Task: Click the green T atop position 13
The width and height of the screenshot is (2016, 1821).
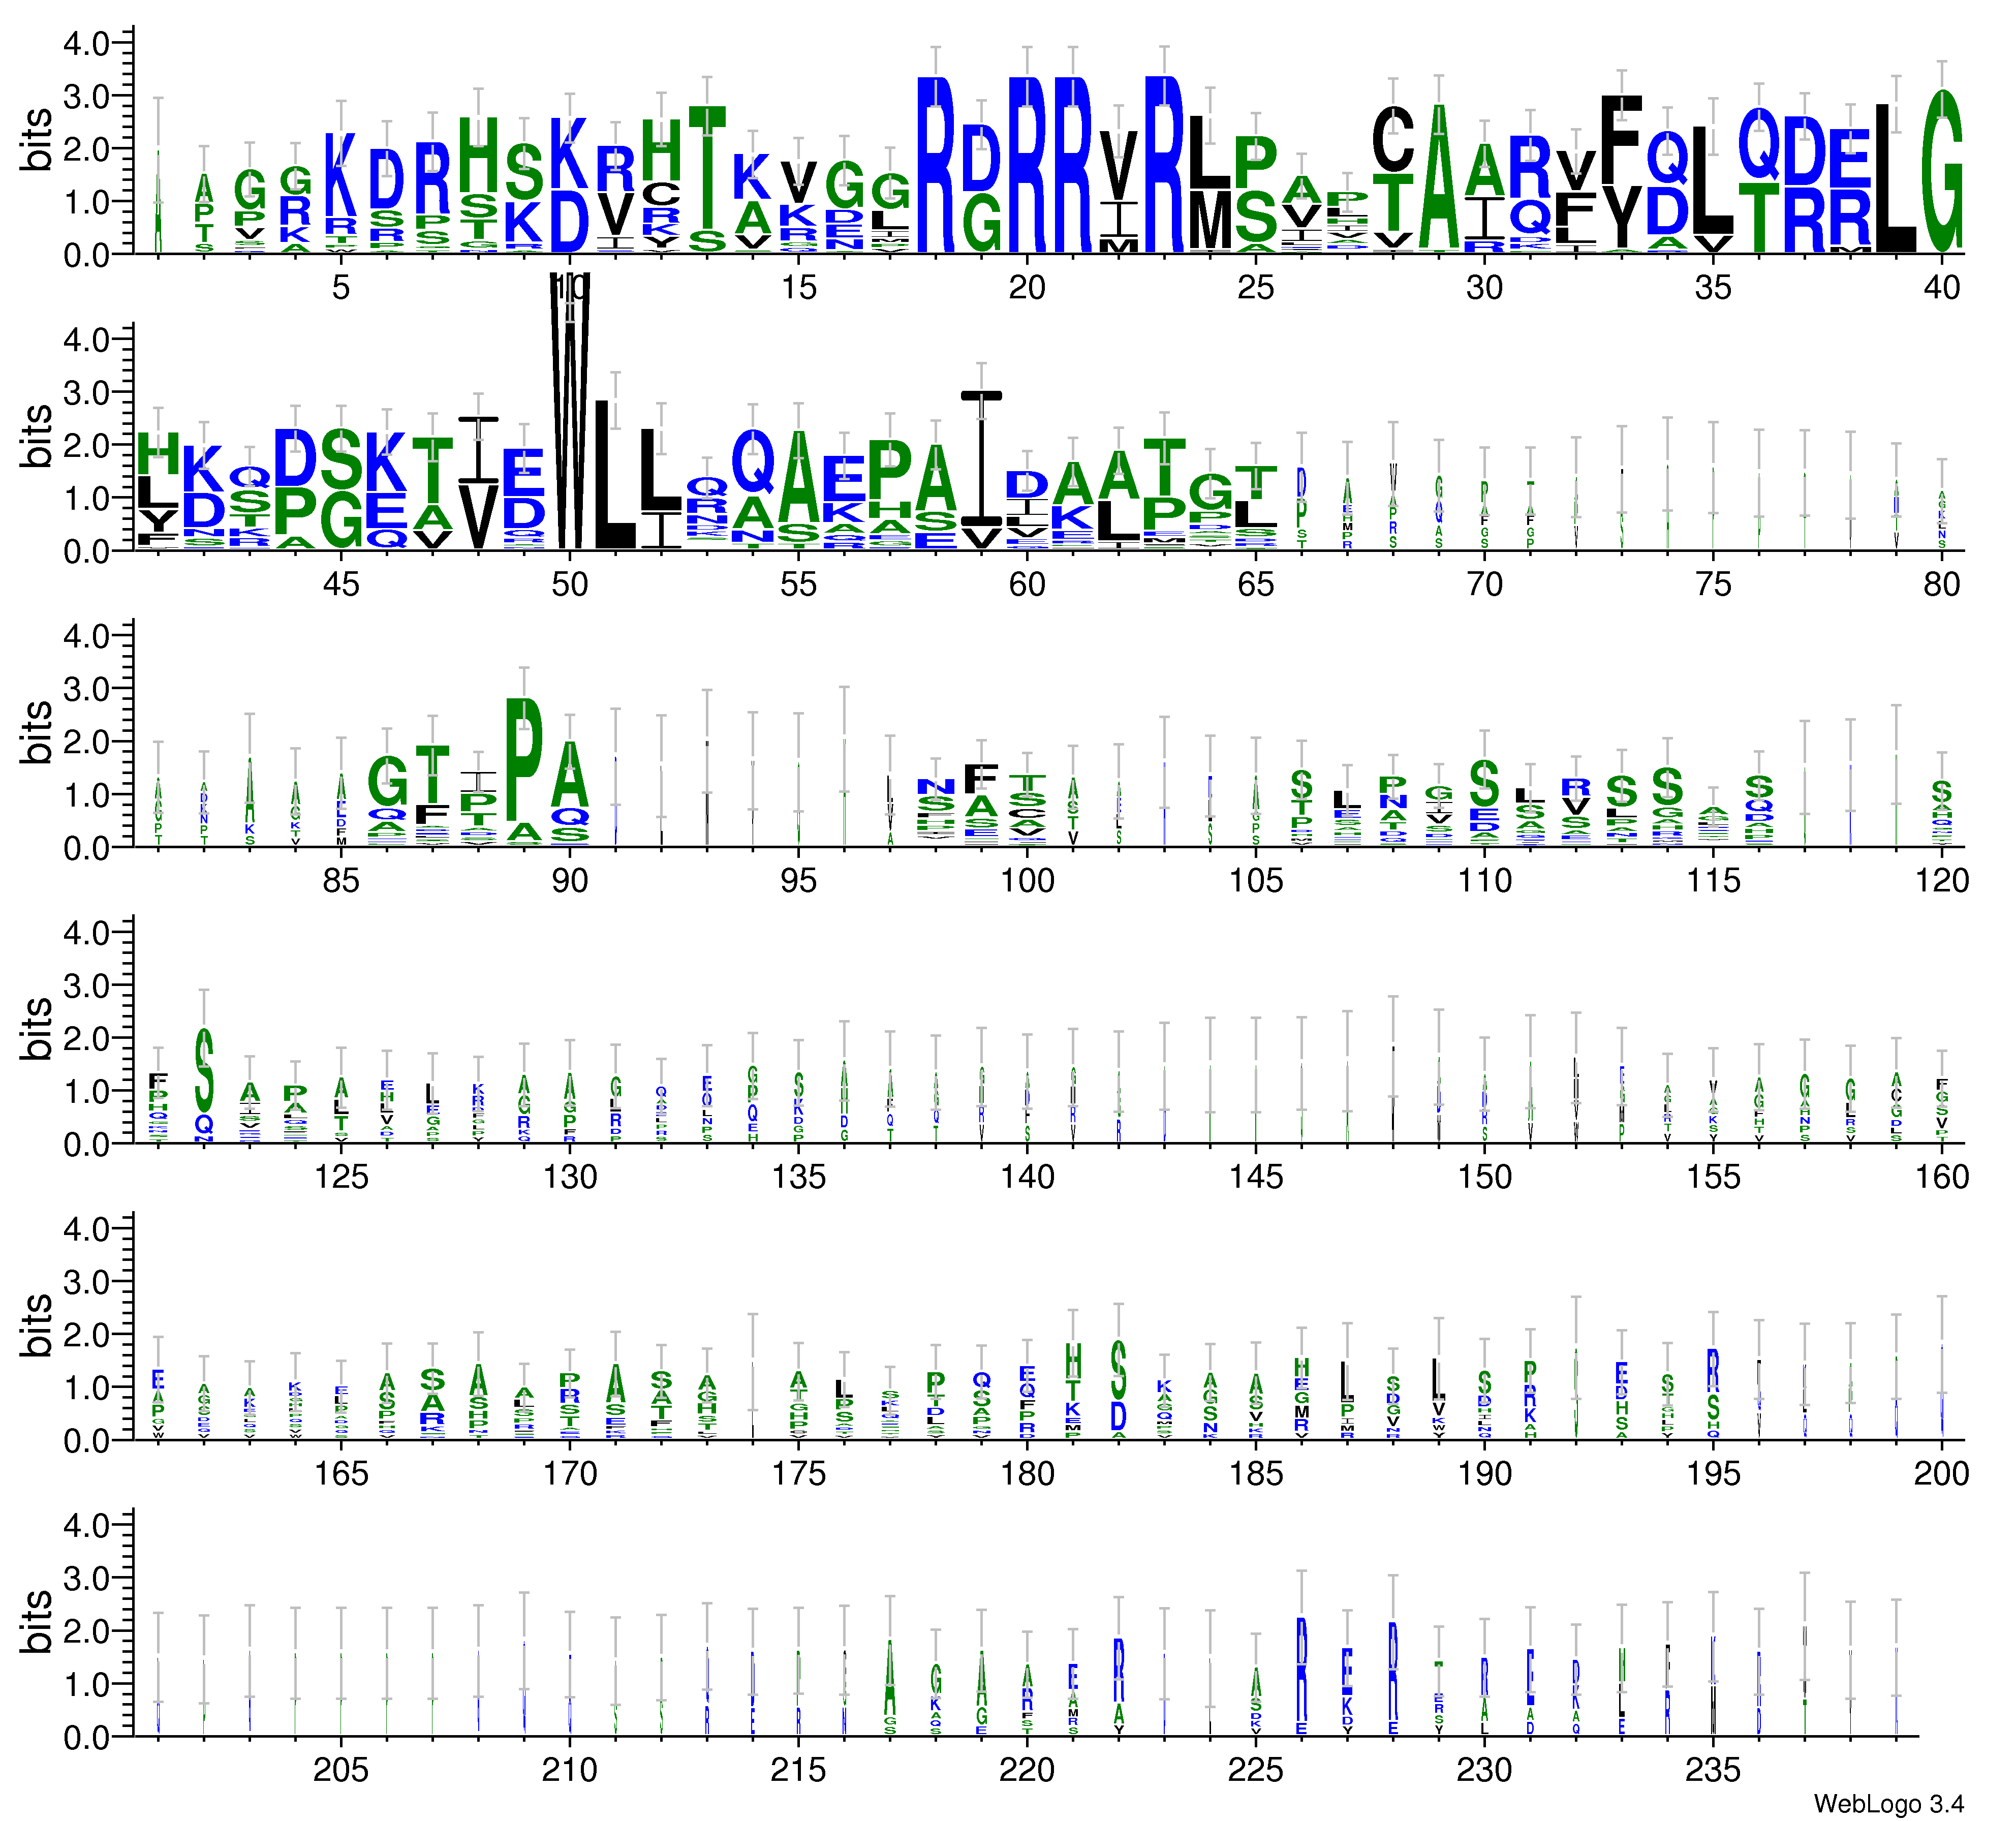Action: [707, 168]
